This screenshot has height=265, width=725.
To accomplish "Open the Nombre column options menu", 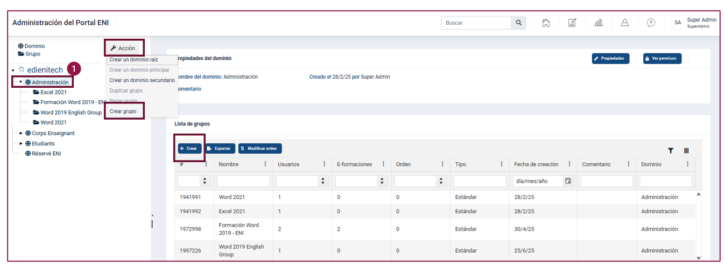I will (265, 164).
